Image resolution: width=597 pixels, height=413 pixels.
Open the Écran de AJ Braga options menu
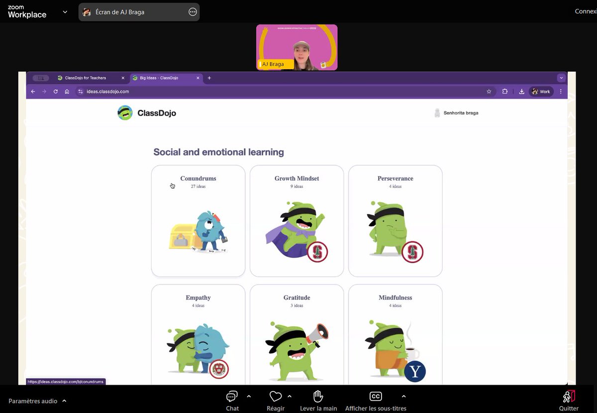point(193,12)
